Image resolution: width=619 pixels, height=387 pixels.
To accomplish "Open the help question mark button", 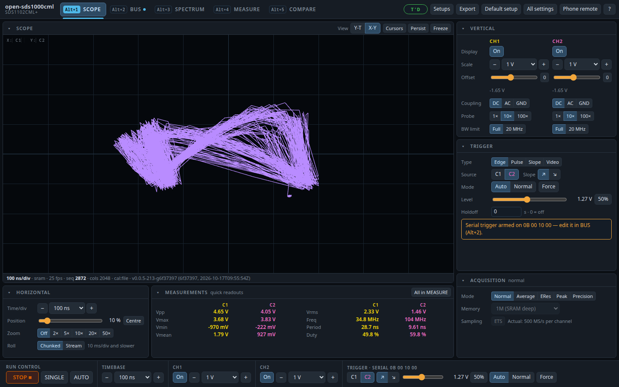I will coord(609,9).
